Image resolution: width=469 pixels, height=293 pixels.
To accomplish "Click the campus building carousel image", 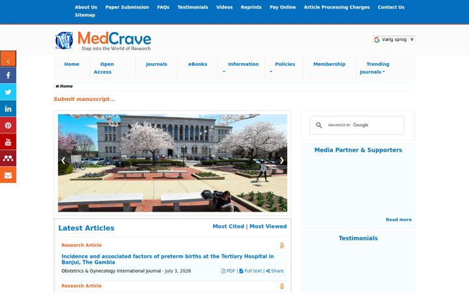I will coord(172,163).
